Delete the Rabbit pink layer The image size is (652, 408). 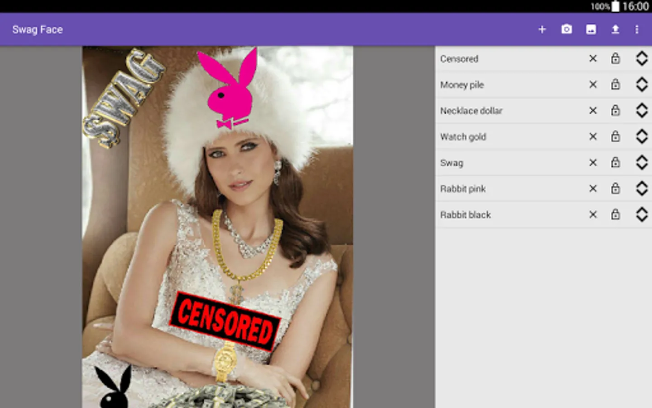point(593,189)
